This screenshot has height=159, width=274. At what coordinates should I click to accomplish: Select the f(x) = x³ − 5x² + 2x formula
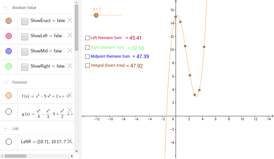point(46,96)
